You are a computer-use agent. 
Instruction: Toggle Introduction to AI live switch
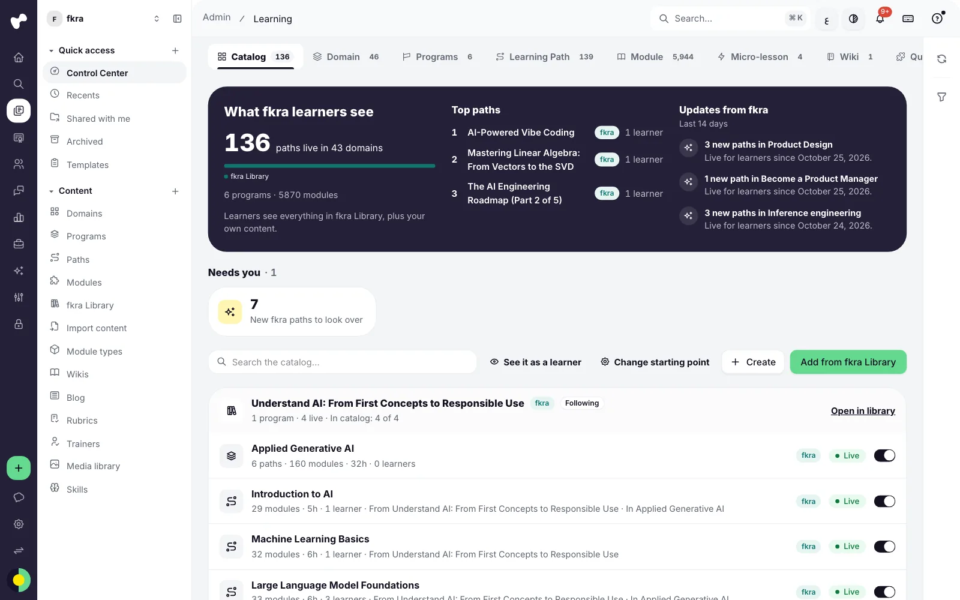884,501
